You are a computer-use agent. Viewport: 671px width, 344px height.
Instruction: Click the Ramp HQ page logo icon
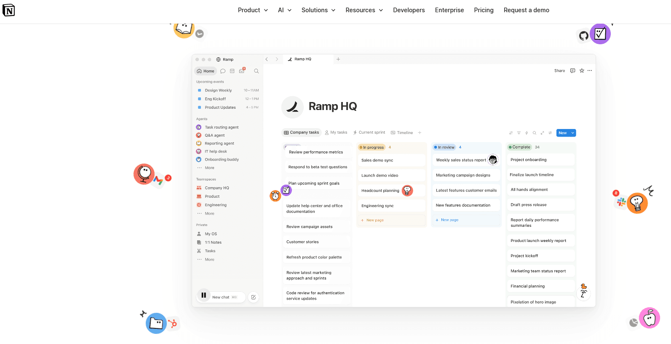pyautogui.click(x=292, y=107)
